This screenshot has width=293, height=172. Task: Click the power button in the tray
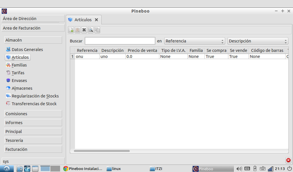click(289, 169)
